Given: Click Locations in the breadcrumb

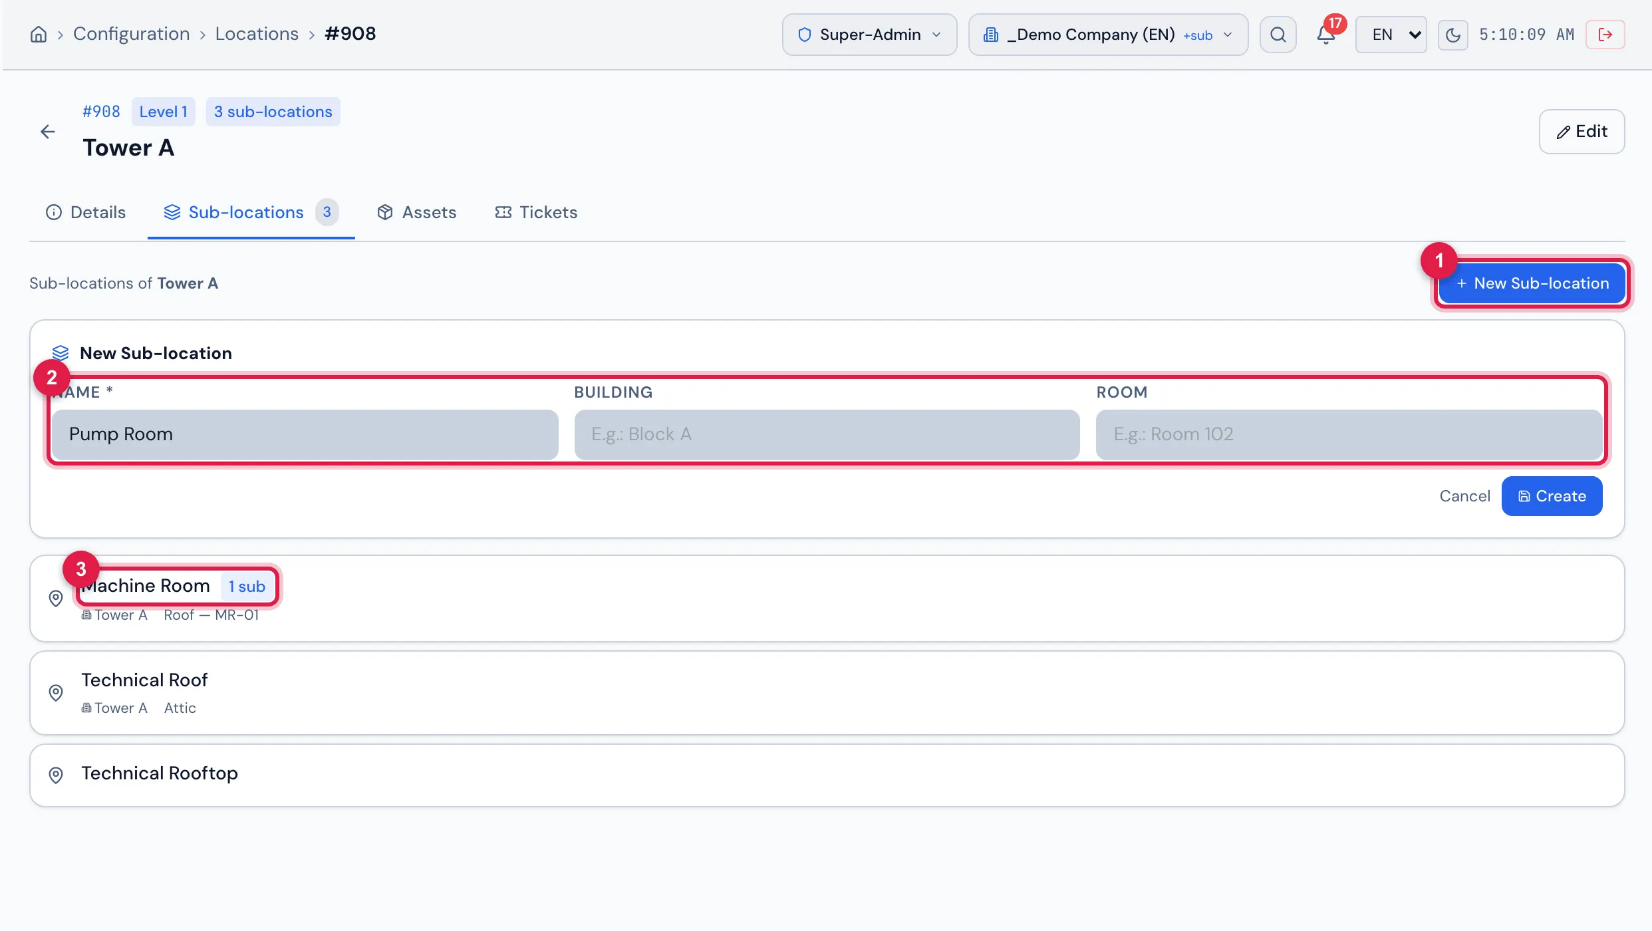Looking at the screenshot, I should [x=257, y=34].
